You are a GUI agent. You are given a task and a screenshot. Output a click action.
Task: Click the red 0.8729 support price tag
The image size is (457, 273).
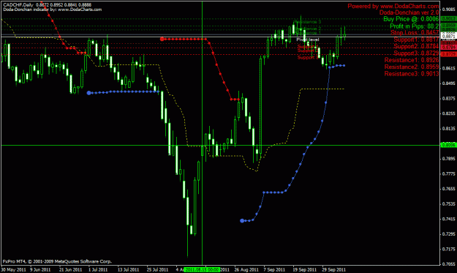point(449,55)
